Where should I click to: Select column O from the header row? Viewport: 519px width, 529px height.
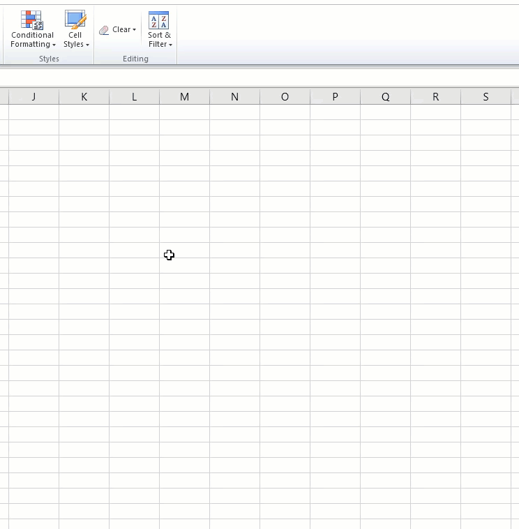[285, 97]
